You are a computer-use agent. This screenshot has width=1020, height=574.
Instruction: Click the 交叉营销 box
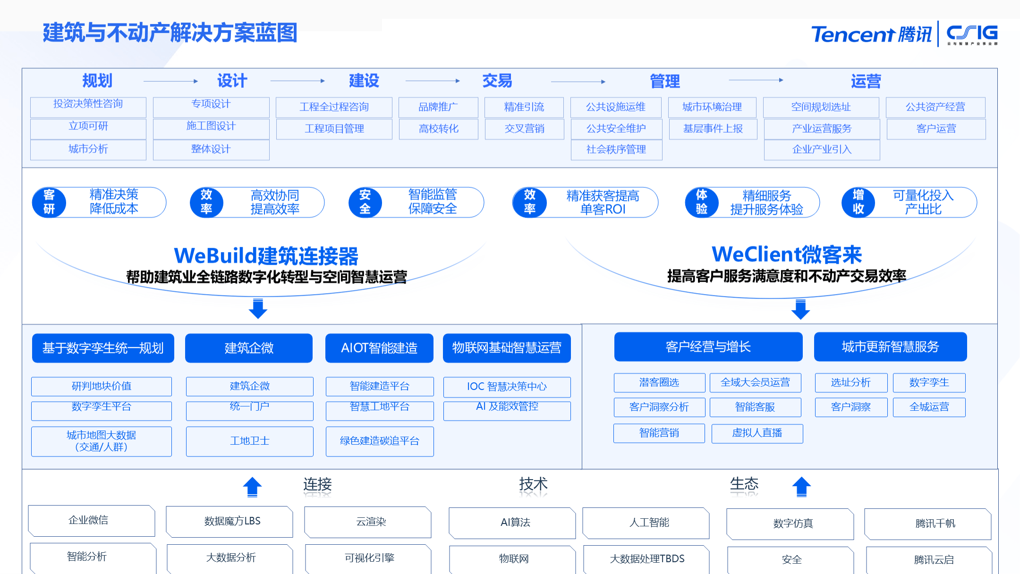(x=525, y=129)
